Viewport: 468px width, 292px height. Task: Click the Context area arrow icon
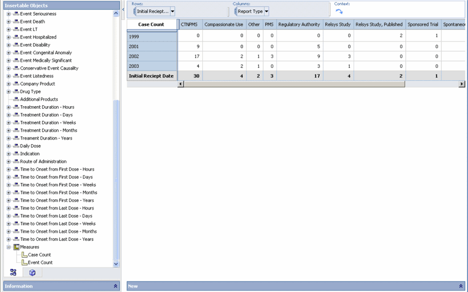click(339, 12)
